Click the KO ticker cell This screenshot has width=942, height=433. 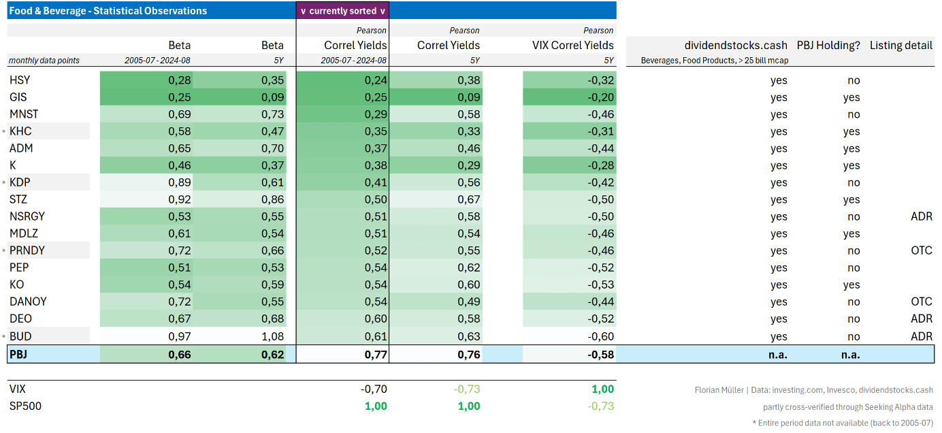16,285
